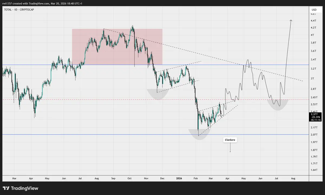Click the 2.53T price axis label
The height and width of the screenshot is (195, 325).
[314, 104]
